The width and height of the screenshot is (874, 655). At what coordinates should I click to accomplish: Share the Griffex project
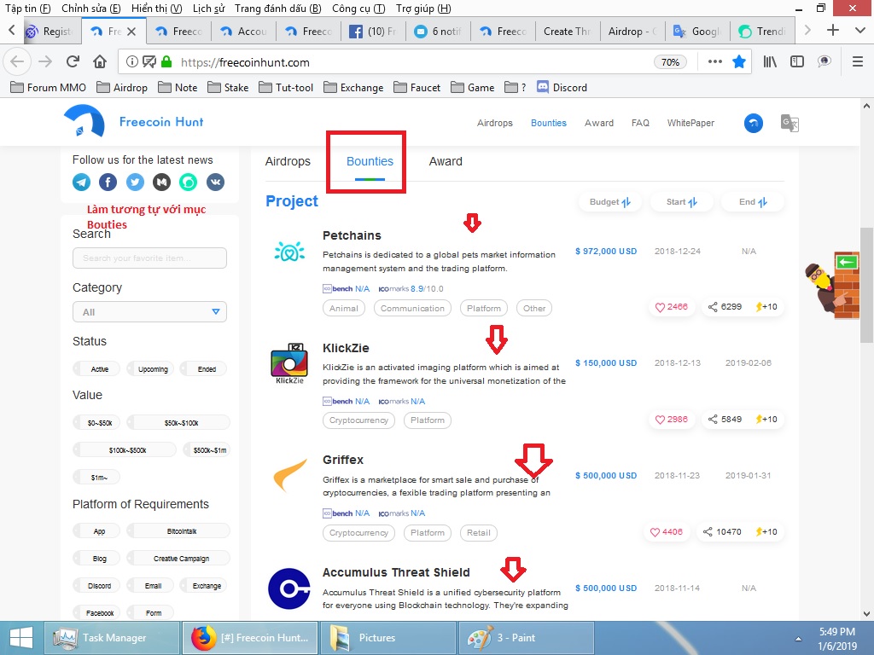tap(722, 532)
